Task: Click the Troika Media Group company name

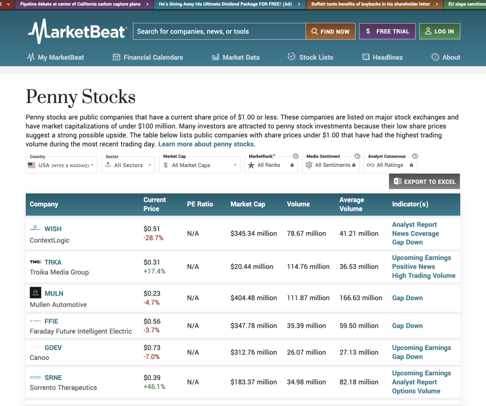Action: [59, 272]
